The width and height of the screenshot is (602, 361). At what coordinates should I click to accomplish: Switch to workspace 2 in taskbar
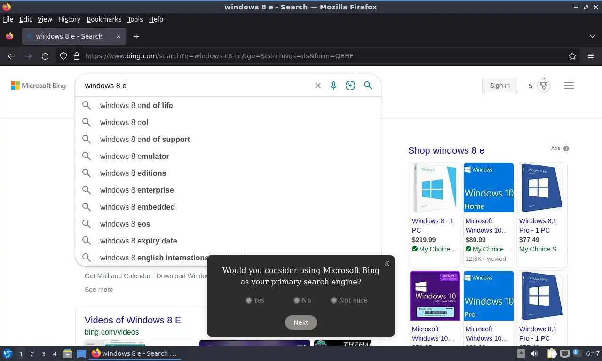pyautogui.click(x=32, y=354)
